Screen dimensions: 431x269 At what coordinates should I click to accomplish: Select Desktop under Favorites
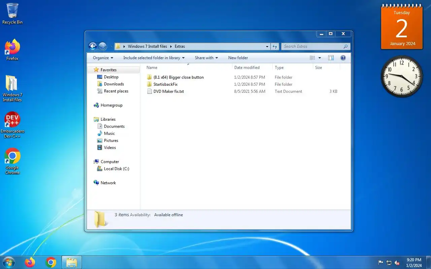click(x=111, y=77)
